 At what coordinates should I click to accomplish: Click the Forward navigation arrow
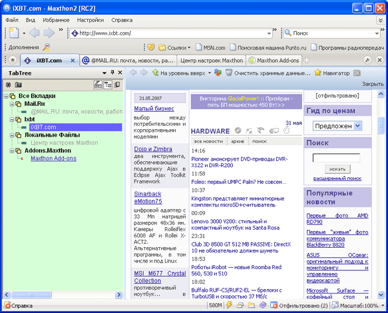click(49, 33)
